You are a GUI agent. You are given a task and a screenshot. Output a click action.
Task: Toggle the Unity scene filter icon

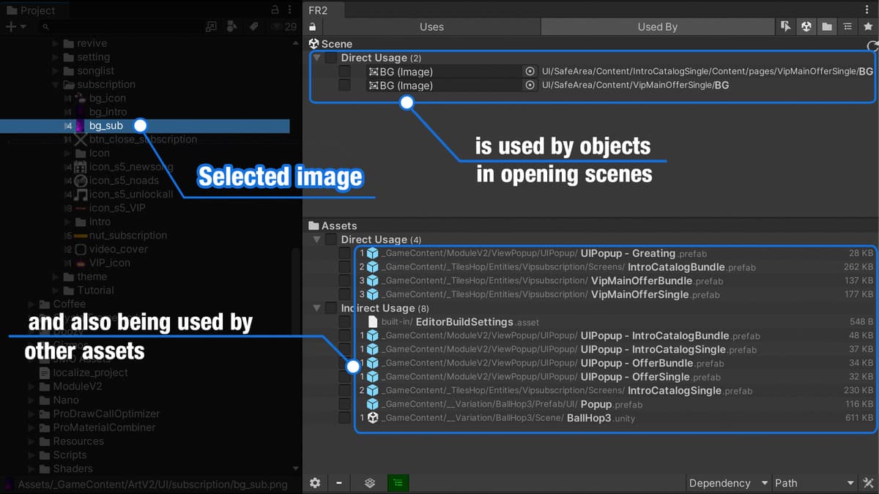point(806,27)
